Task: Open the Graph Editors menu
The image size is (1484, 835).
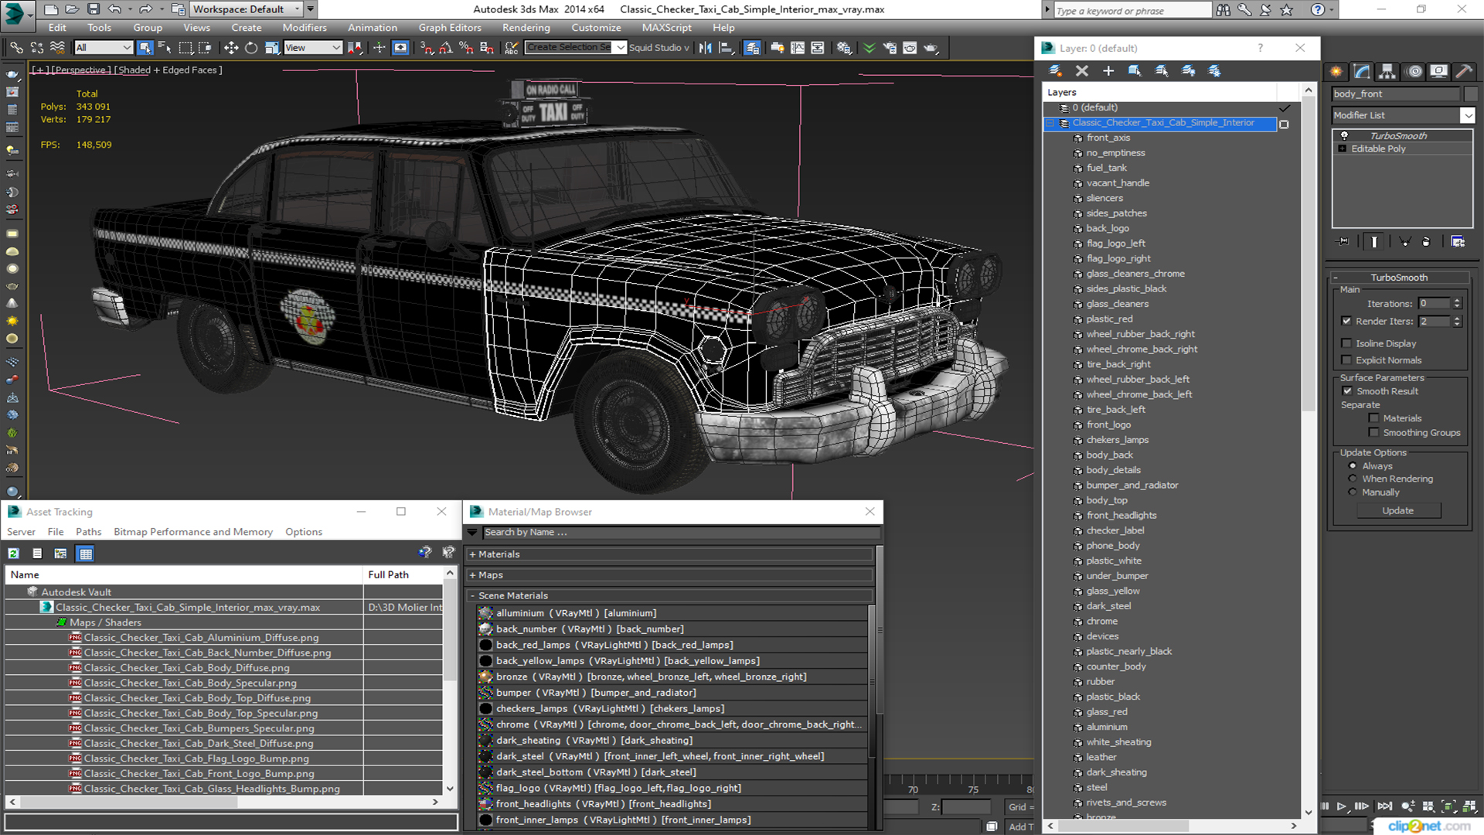Action: point(450,27)
